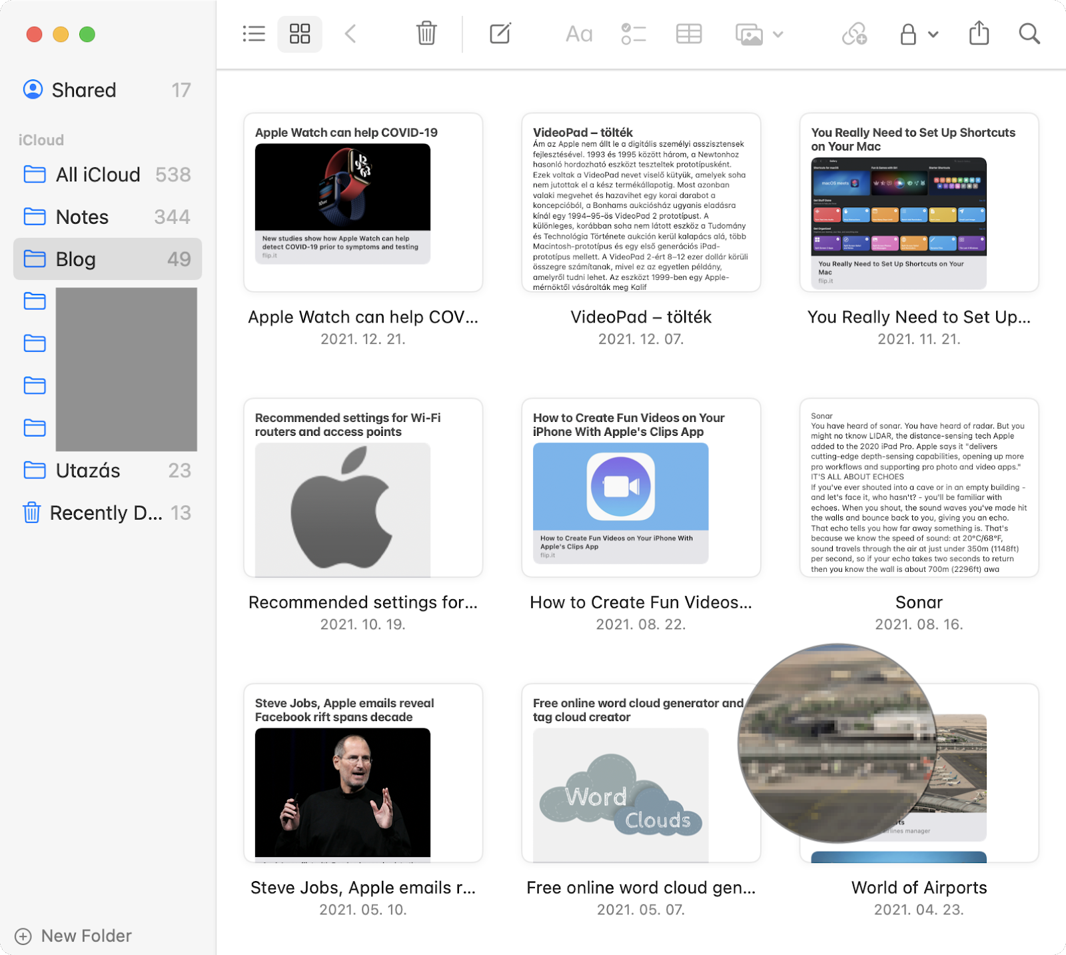This screenshot has height=955, width=1066.
Task: Search notes with the magnifier
Action: pos(1029,34)
